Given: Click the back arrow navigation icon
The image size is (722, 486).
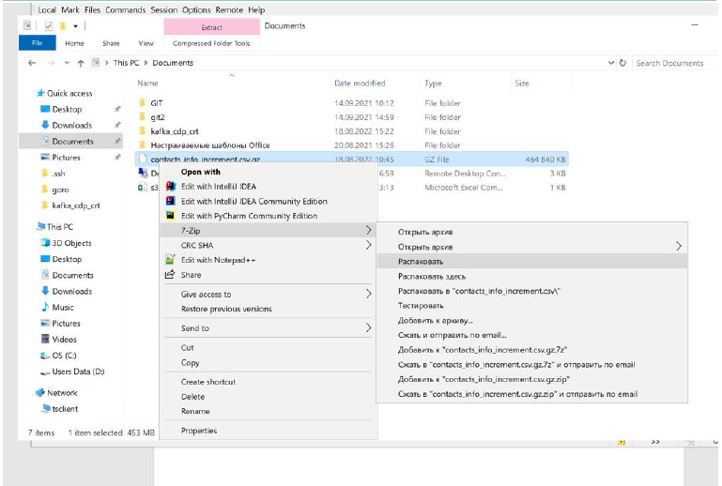Looking at the screenshot, I should point(33,63).
